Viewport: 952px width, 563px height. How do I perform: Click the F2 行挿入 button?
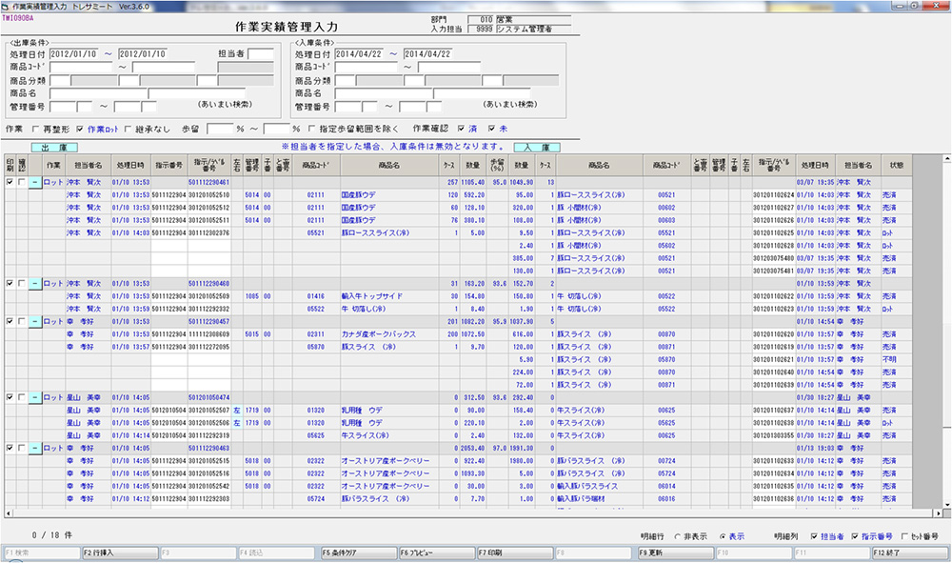120,553
